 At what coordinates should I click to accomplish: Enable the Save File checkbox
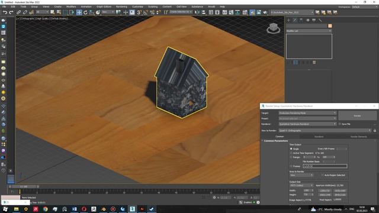[339, 124]
